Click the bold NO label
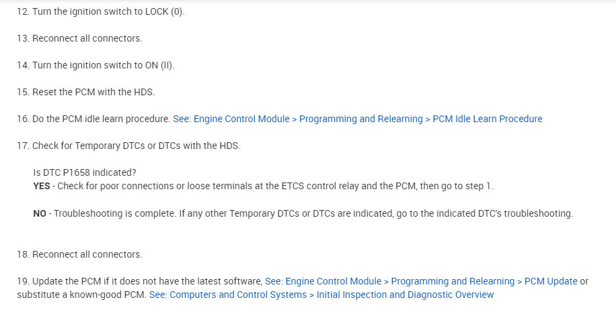This screenshot has height=314, width=616. click(x=40, y=213)
